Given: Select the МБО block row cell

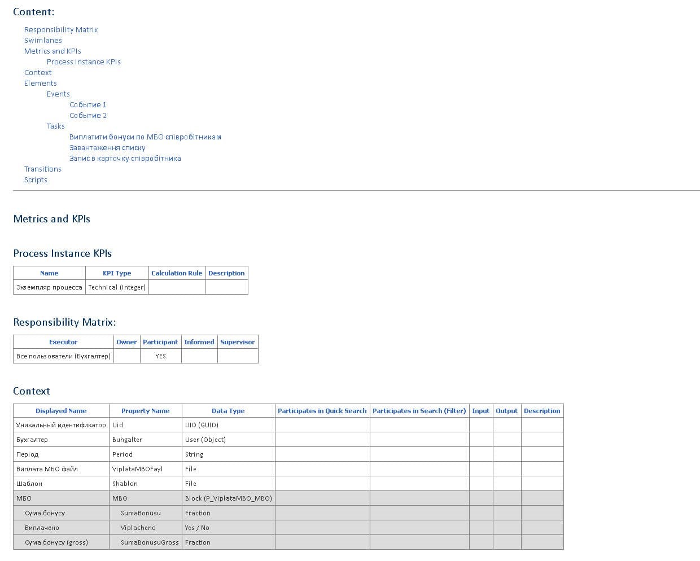Looking at the screenshot, I should [24, 498].
